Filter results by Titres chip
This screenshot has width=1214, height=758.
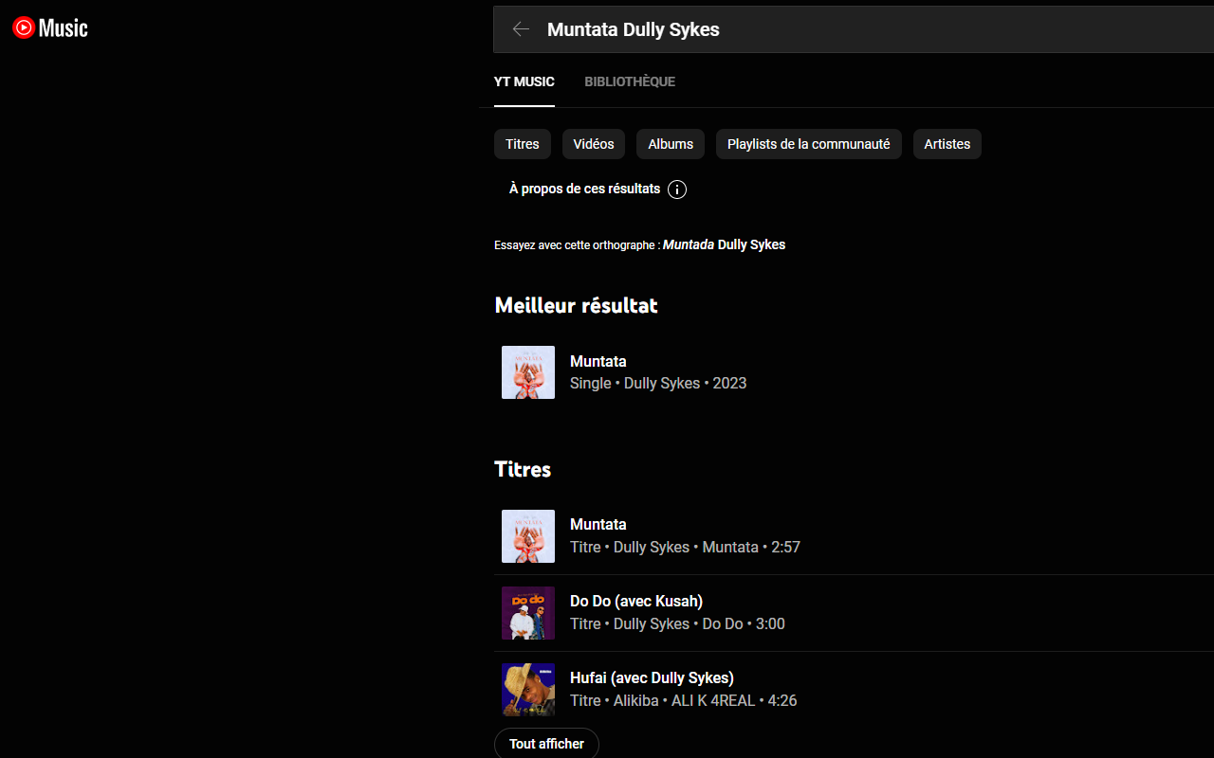point(523,144)
